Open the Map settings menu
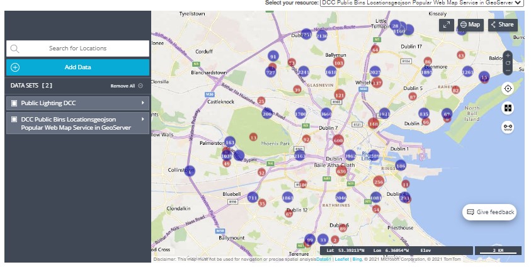531x267 pixels. (x=470, y=25)
